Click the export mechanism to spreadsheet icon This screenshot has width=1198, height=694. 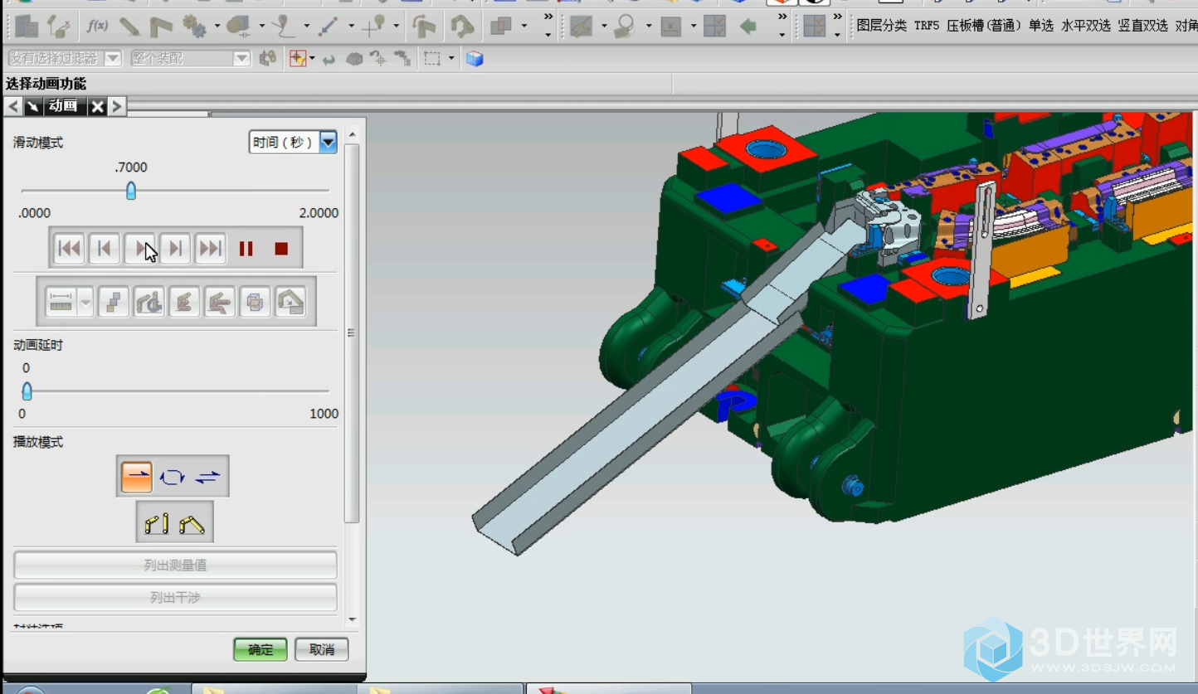pyautogui.click(x=290, y=303)
